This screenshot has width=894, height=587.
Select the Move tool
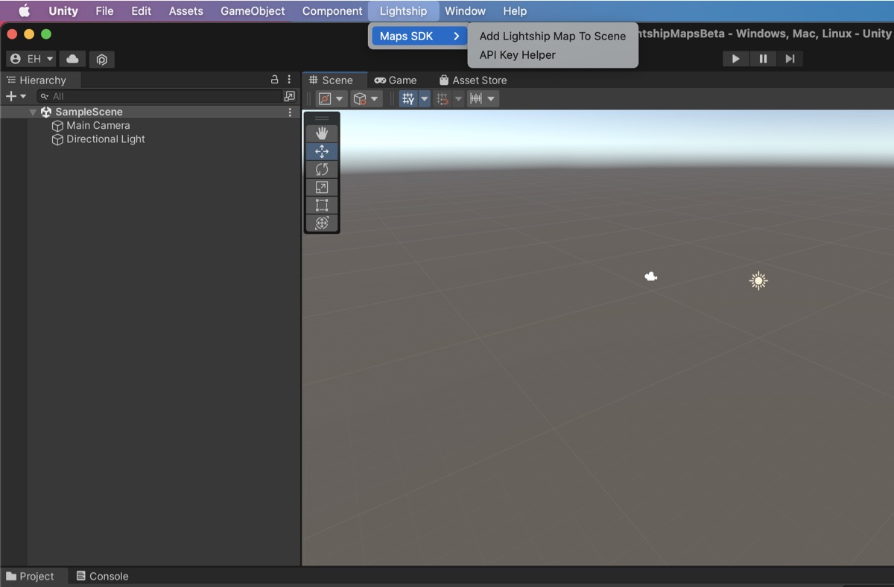point(322,151)
